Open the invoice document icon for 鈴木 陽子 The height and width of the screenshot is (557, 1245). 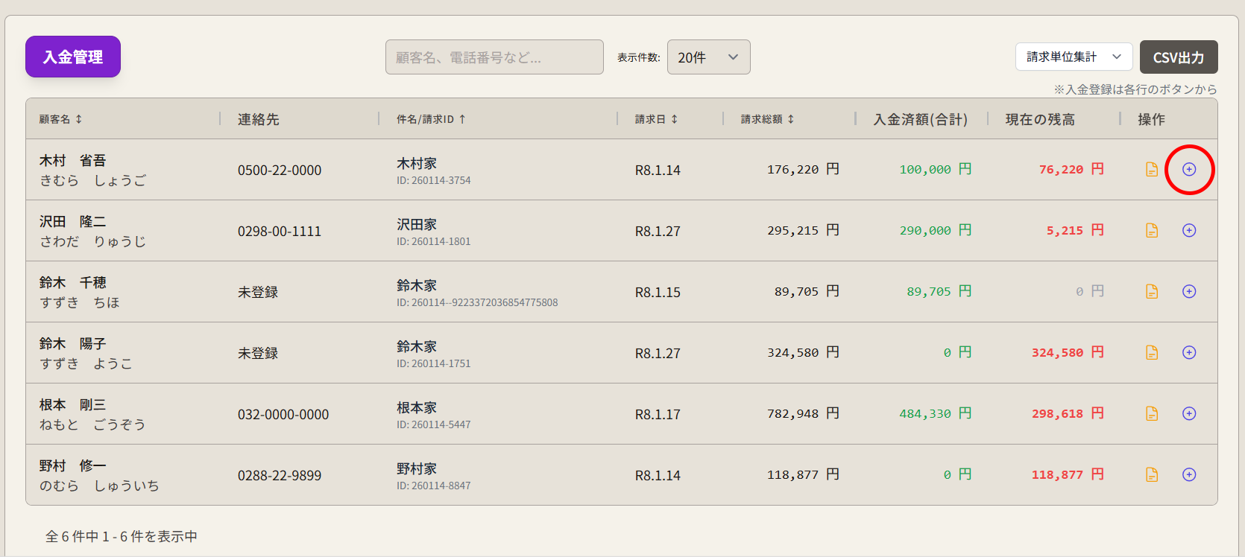(1152, 353)
